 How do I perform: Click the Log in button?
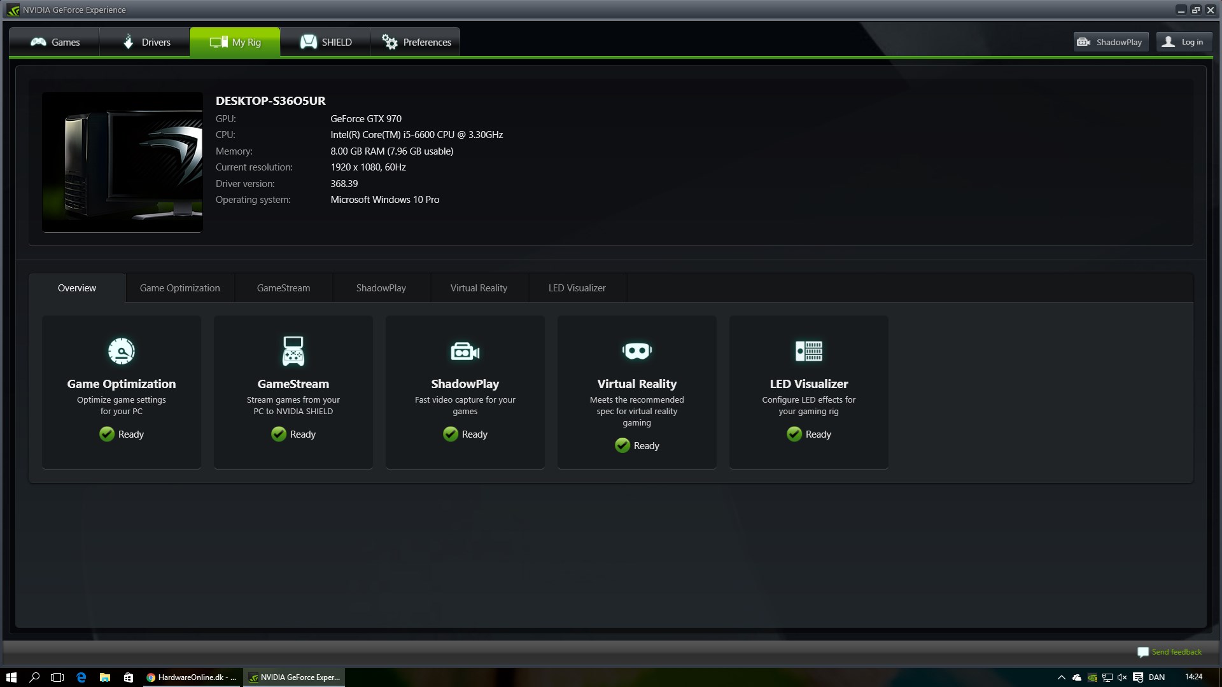pyautogui.click(x=1184, y=42)
